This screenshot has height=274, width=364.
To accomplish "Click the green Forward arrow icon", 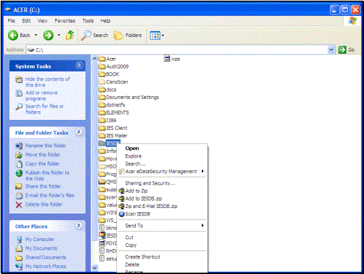I will click(x=48, y=36).
